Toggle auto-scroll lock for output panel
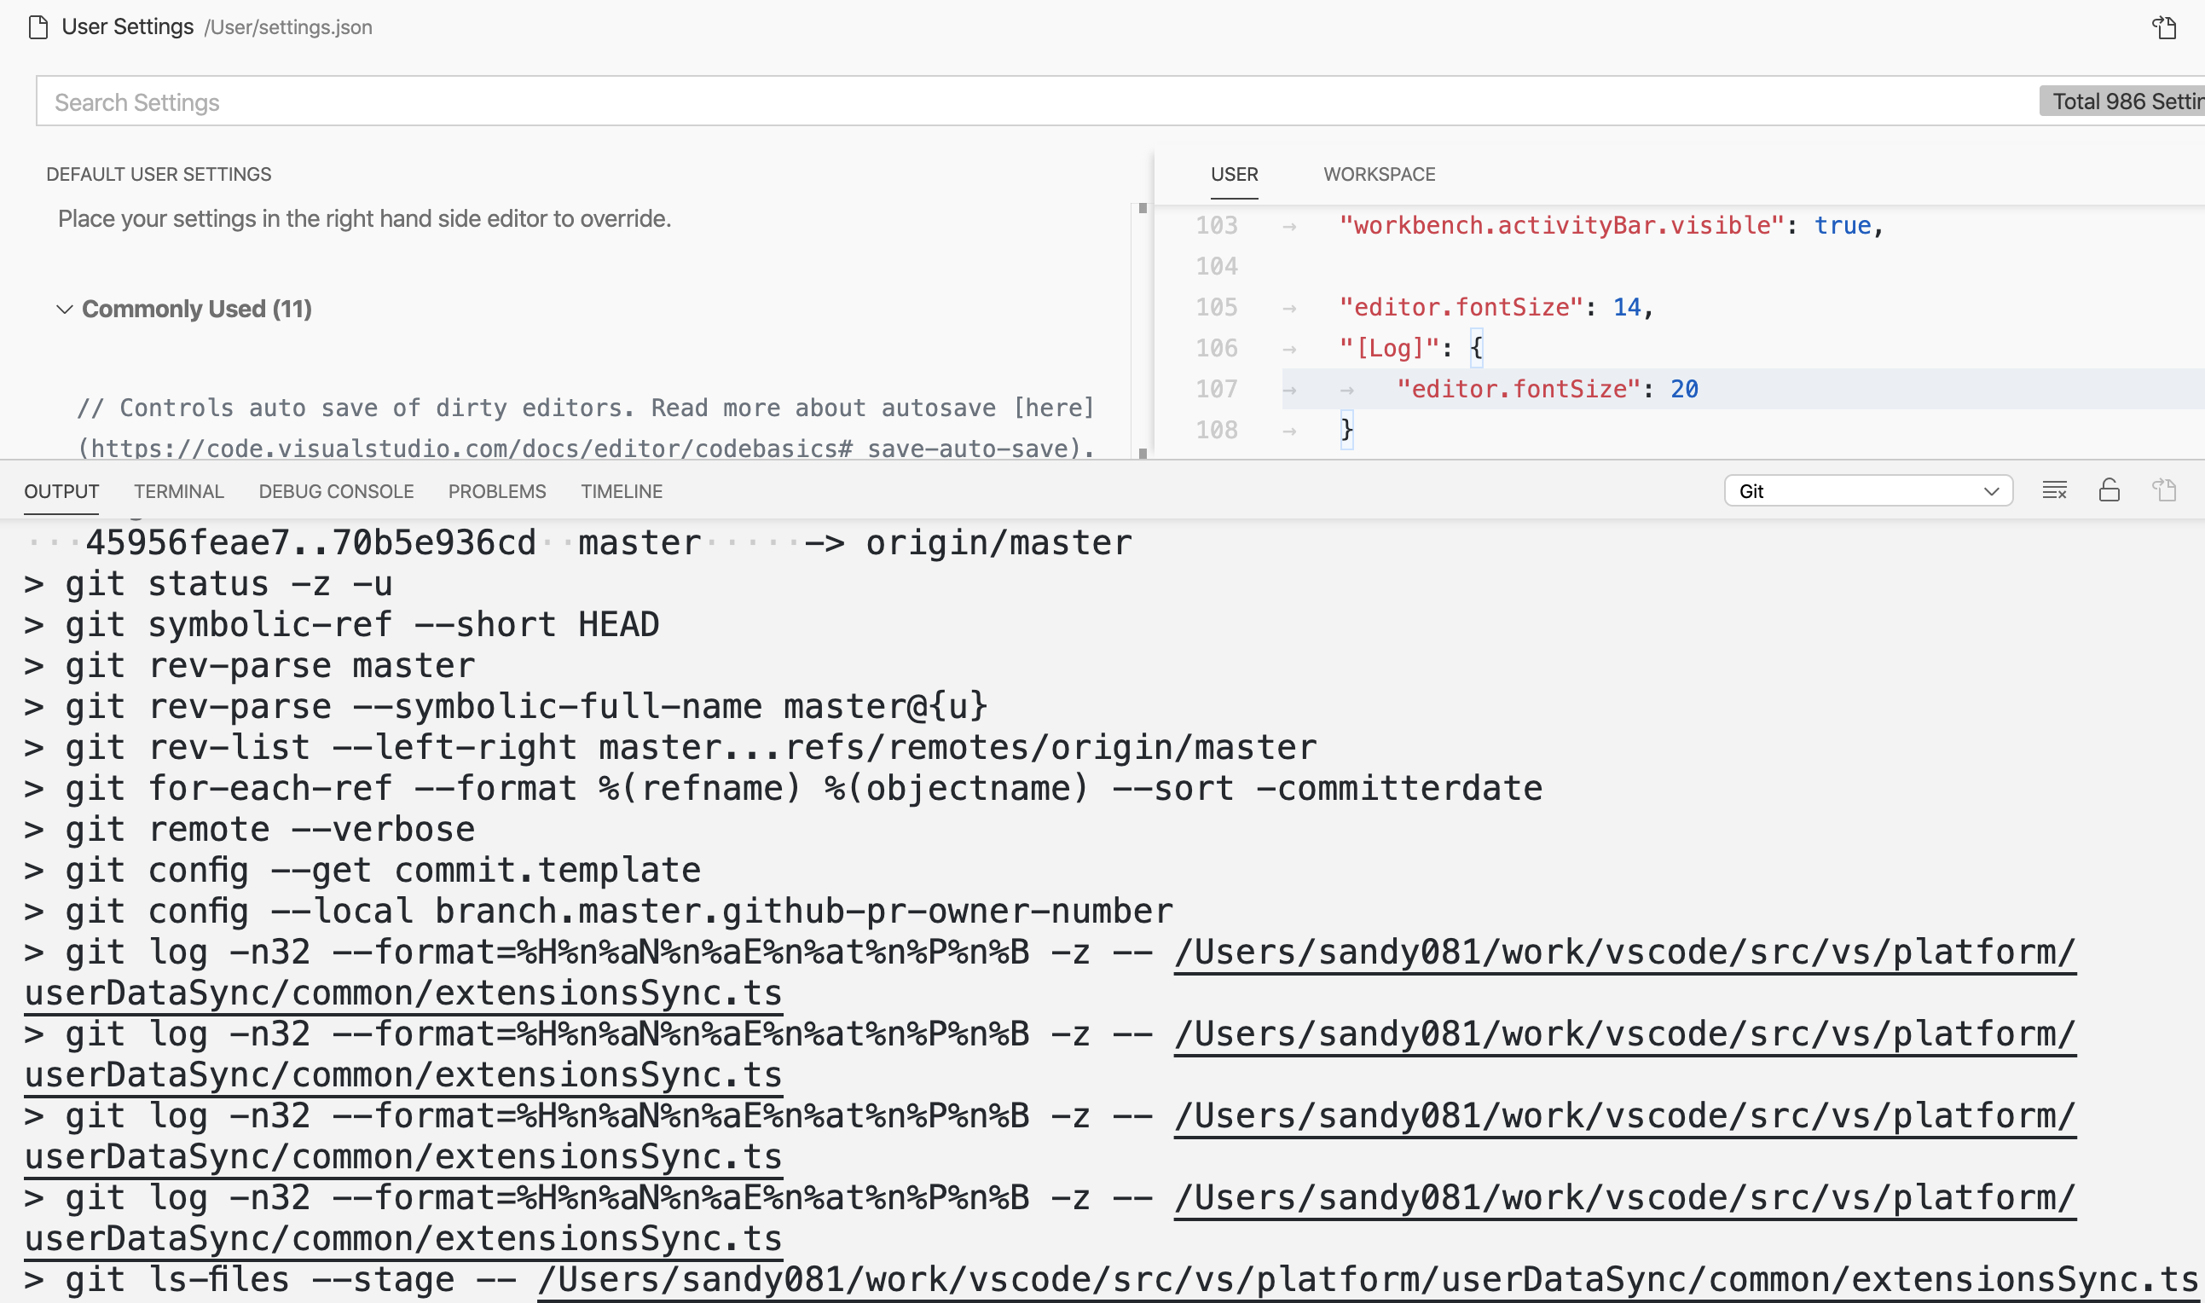This screenshot has width=2205, height=1303. pyautogui.click(x=2110, y=490)
